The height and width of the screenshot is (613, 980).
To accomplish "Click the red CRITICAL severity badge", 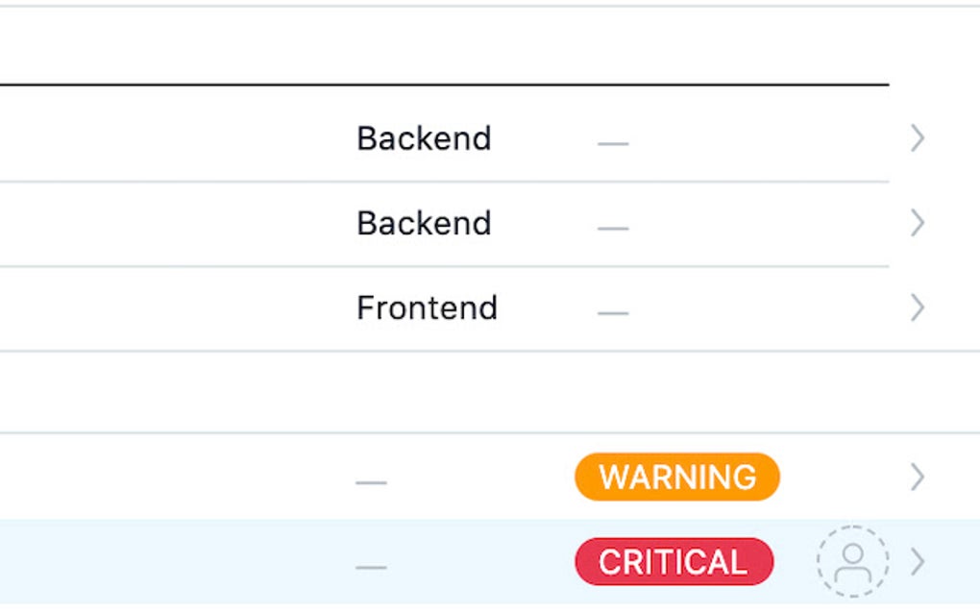I will [x=674, y=562].
